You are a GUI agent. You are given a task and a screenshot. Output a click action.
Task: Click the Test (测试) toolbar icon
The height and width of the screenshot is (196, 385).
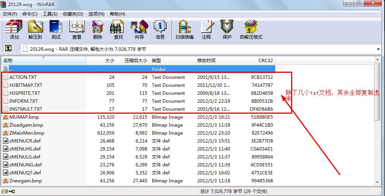(x=56, y=27)
